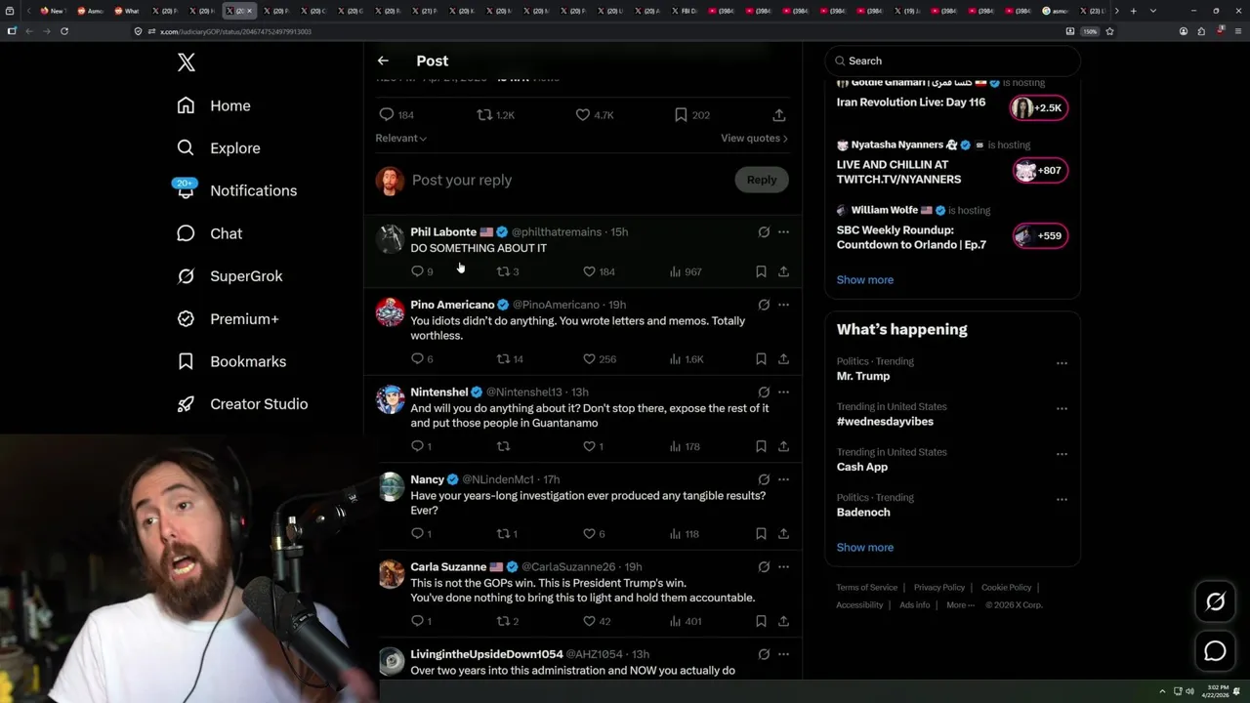
Task: Like Nancy's reply
Action: click(589, 534)
